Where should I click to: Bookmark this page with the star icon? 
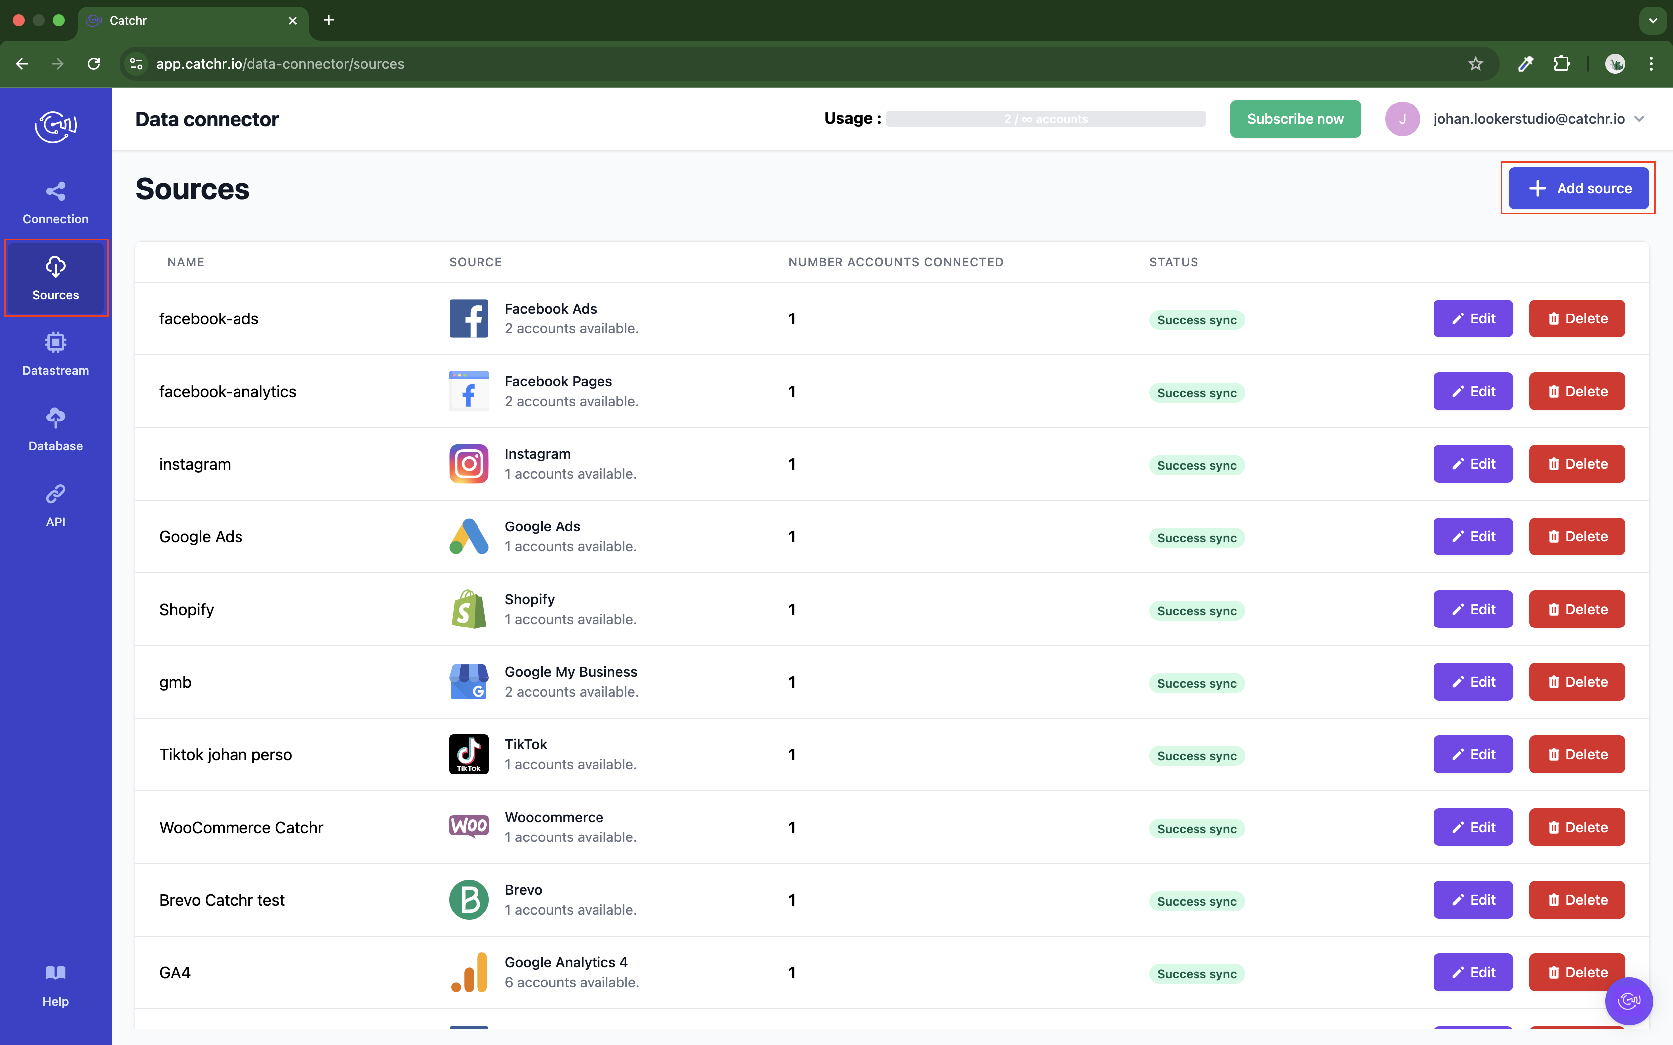(x=1475, y=64)
